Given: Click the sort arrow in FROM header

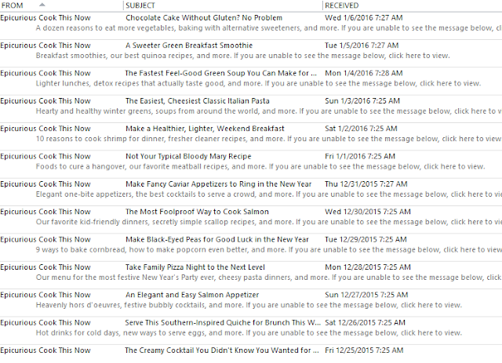Looking at the screenshot, I should [42, 5].
